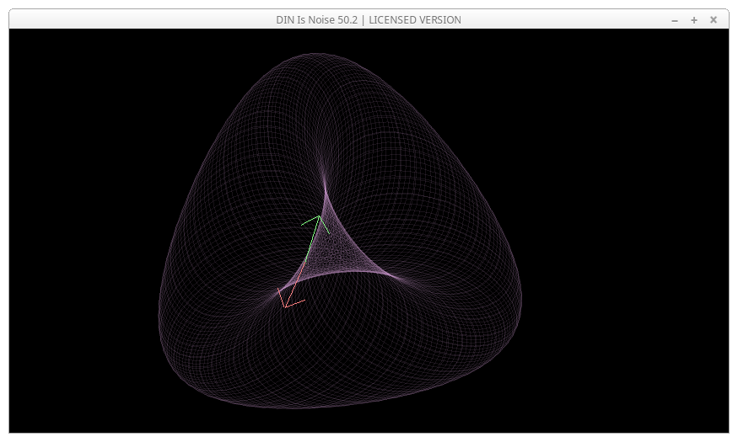Image resolution: width=738 pixels, height=442 pixels.
Task: Click the green arrowhead tip
Action: [319, 216]
